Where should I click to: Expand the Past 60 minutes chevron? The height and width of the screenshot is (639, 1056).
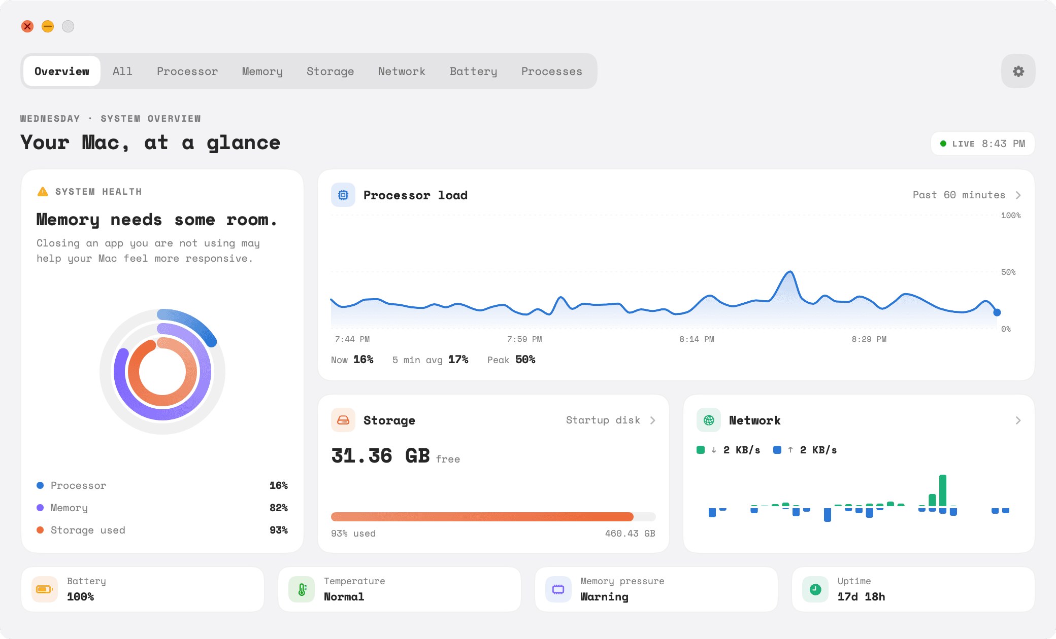point(1018,195)
